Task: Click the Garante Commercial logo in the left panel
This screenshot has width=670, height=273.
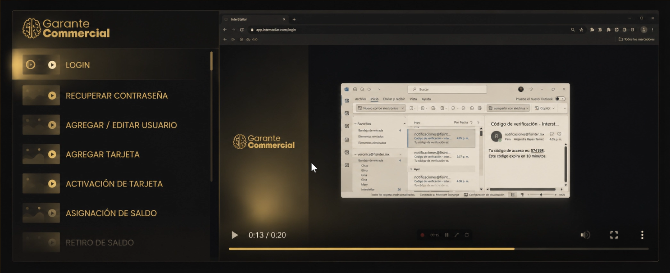Action: tap(66, 28)
